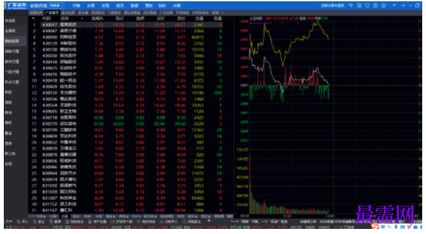Click the 上证指数 title above the chart
The width and height of the screenshot is (426, 234).
pyautogui.click(x=255, y=18)
